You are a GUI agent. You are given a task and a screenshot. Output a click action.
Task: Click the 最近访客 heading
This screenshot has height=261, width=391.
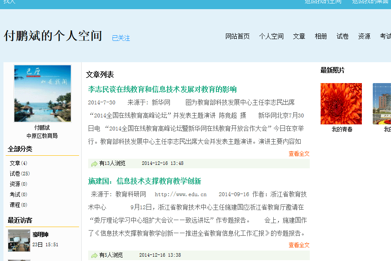(x=20, y=220)
